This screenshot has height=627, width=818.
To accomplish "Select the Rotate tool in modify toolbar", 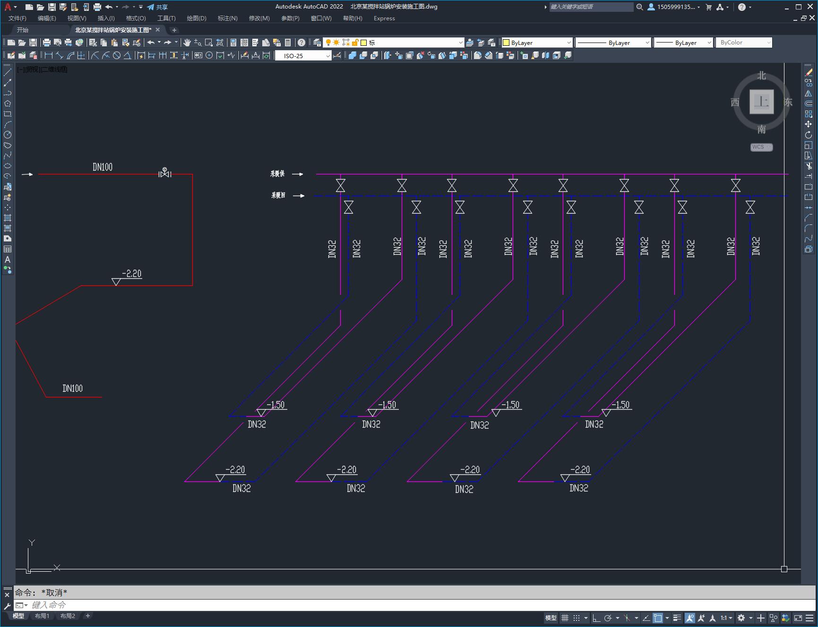I will pos(809,135).
